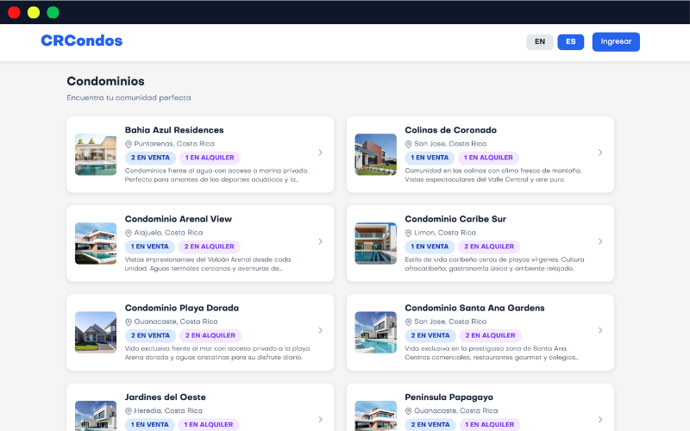Click 'Puntarenas, Costa Rica' location text

click(174, 144)
